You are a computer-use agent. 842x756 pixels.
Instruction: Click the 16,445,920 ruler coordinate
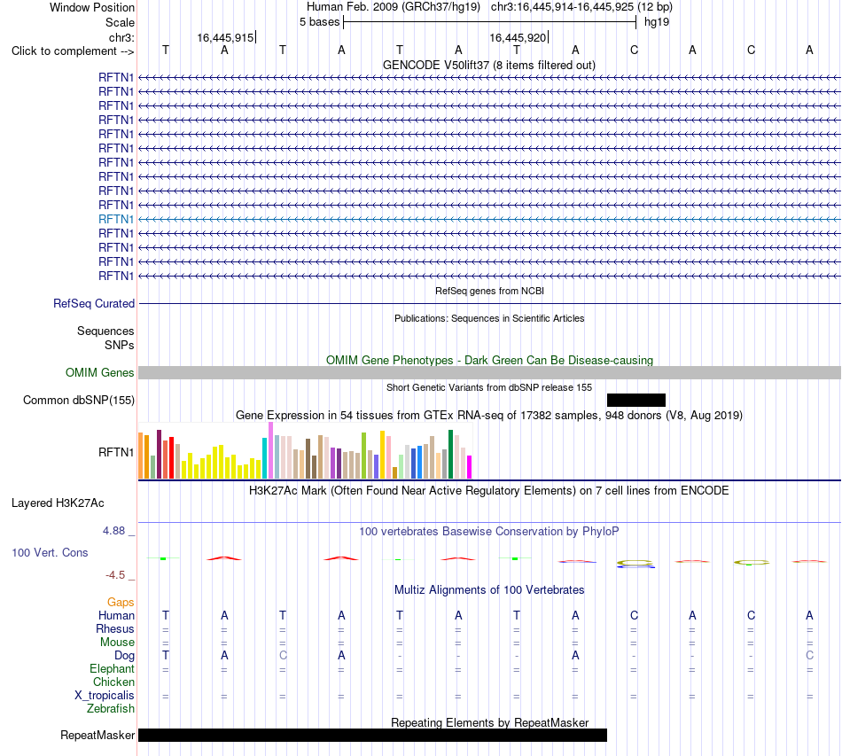click(518, 37)
